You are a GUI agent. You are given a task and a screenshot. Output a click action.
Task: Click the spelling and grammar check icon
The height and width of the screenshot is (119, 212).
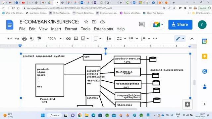point(32,39)
